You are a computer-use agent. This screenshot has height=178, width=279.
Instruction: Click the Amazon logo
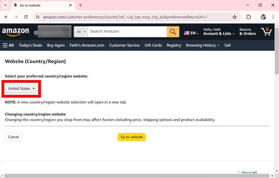tap(16, 32)
